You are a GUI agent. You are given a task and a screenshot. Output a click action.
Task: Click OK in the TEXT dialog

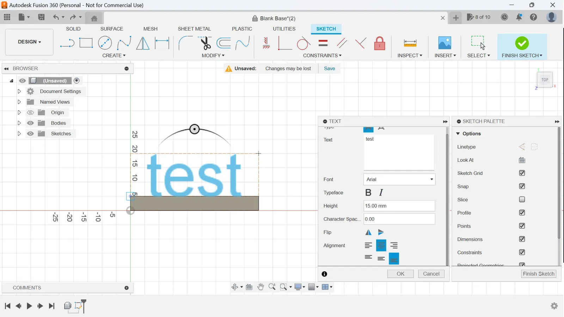coord(400,274)
